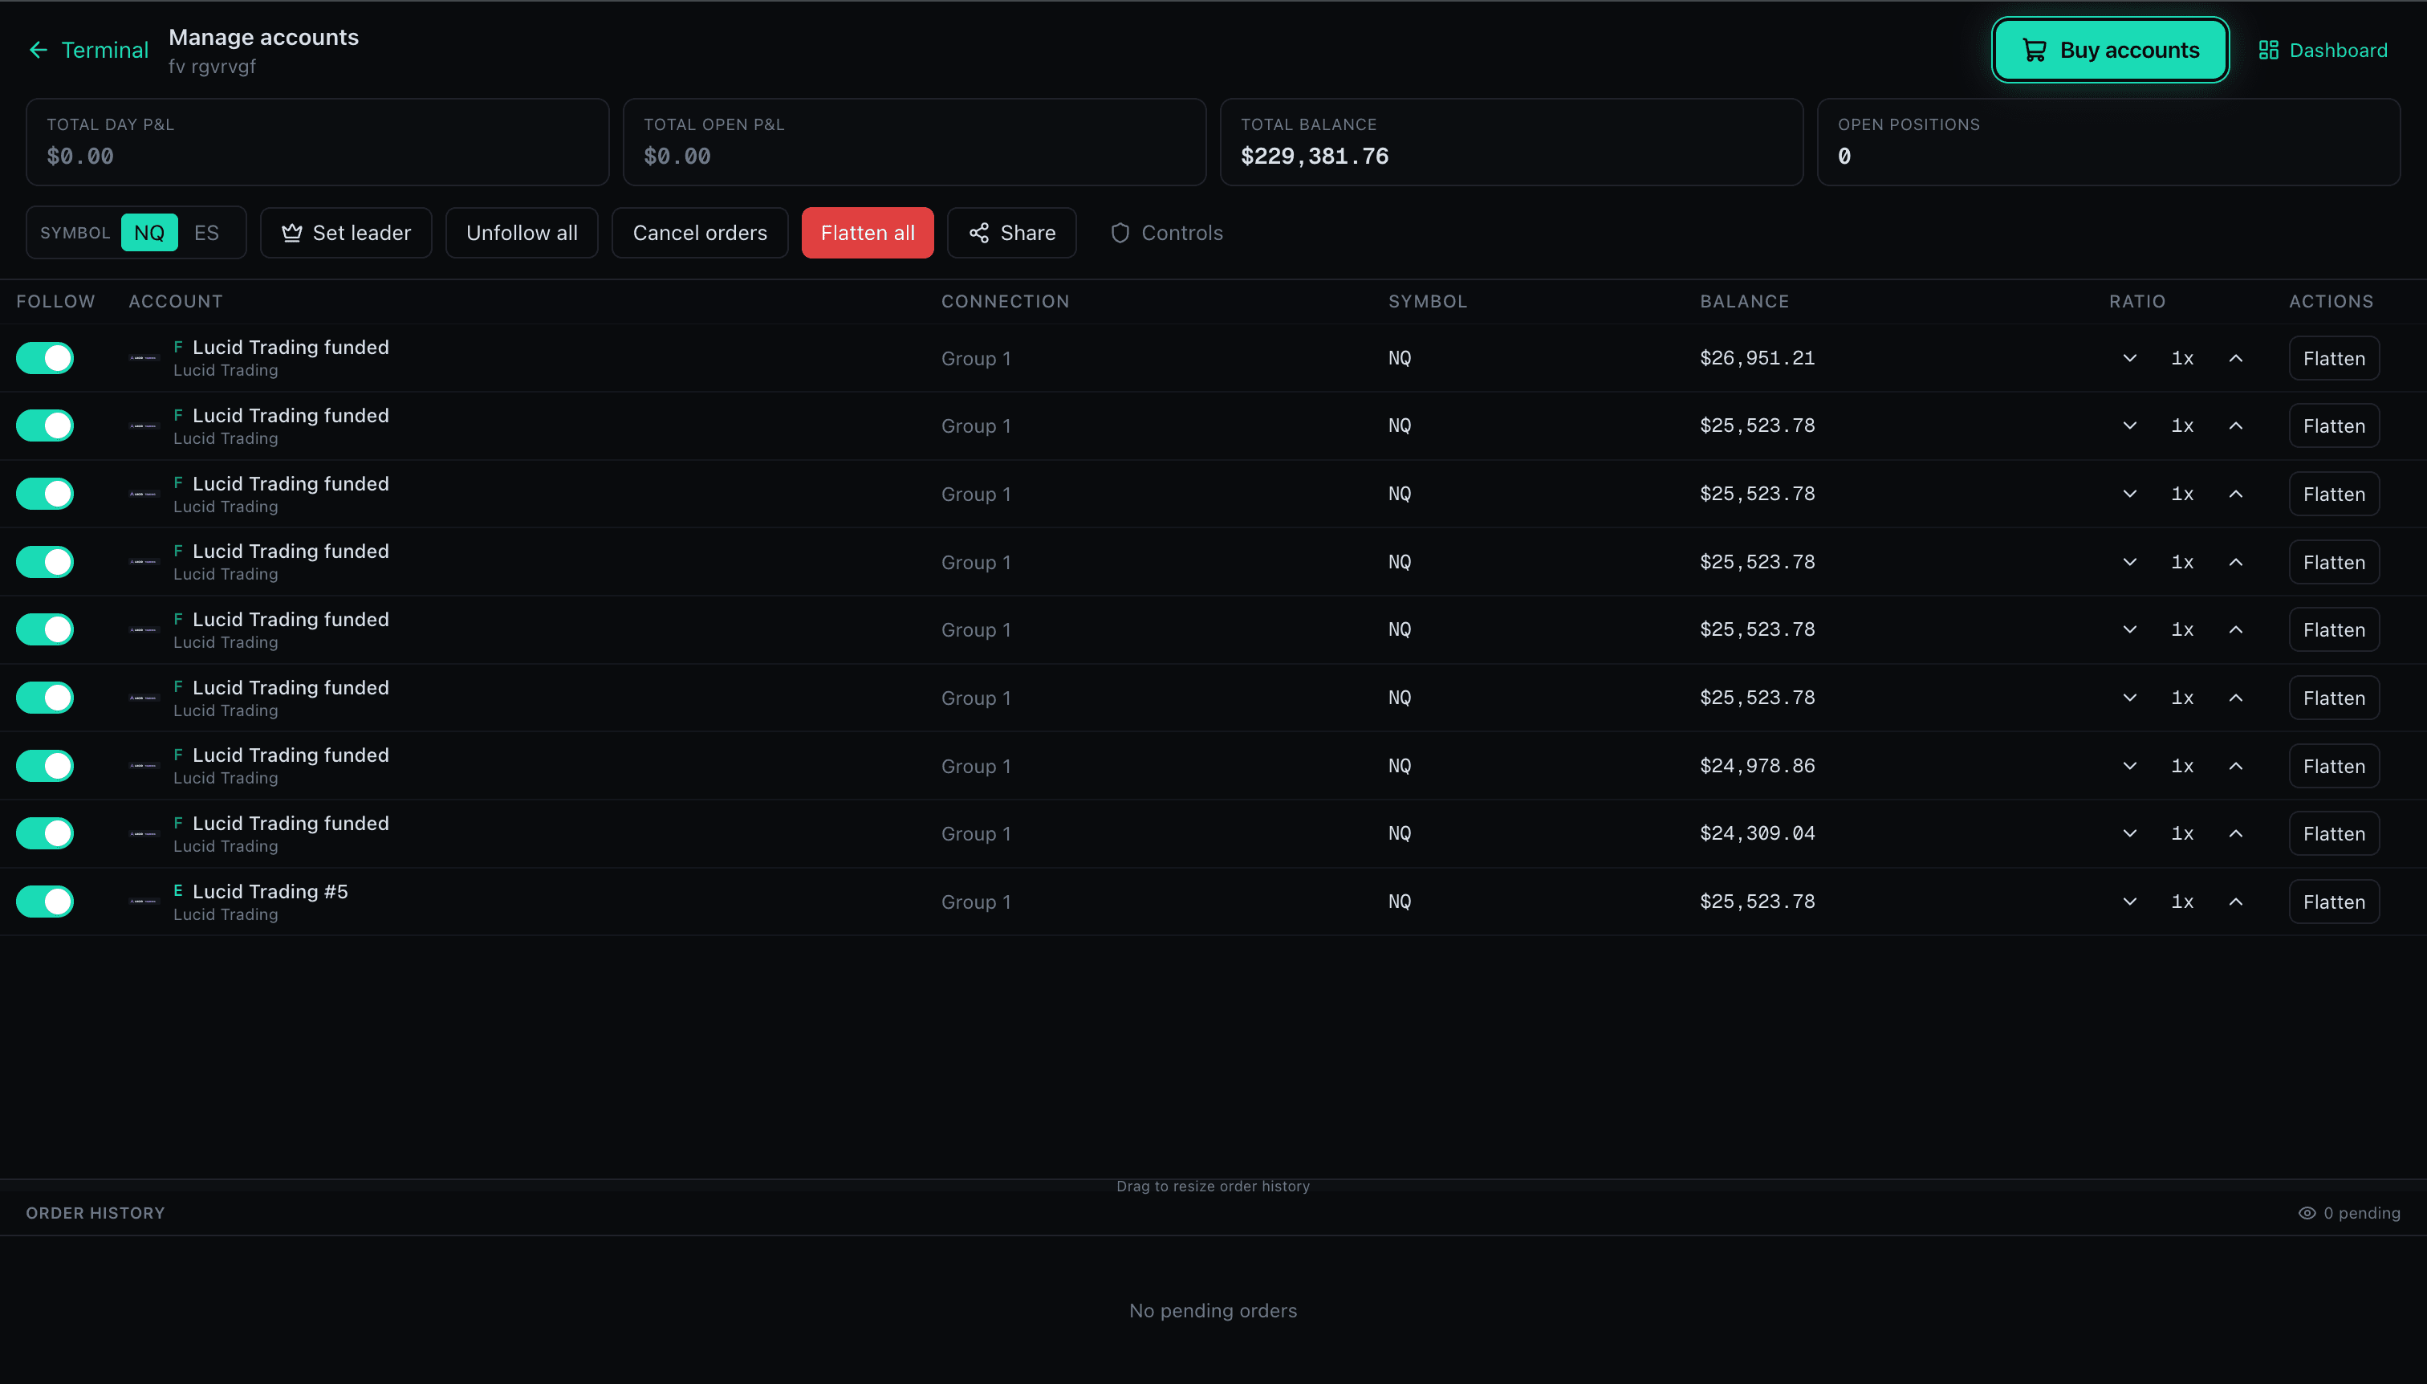The image size is (2427, 1384).
Task: Toggle follow for the $24,978.86 account
Action: coord(45,766)
